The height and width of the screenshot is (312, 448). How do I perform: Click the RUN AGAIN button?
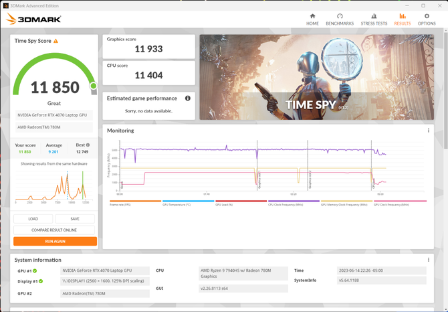pyautogui.click(x=55, y=241)
